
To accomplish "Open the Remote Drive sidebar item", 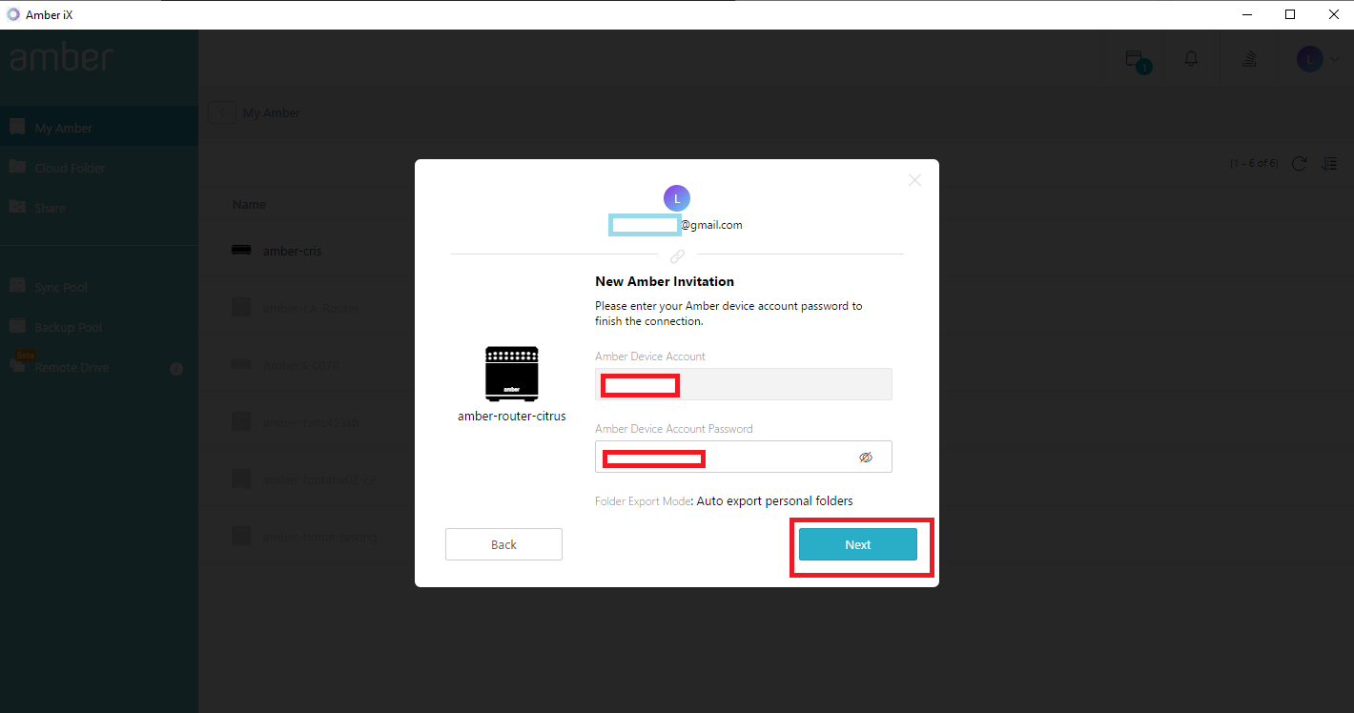I will coord(99,367).
